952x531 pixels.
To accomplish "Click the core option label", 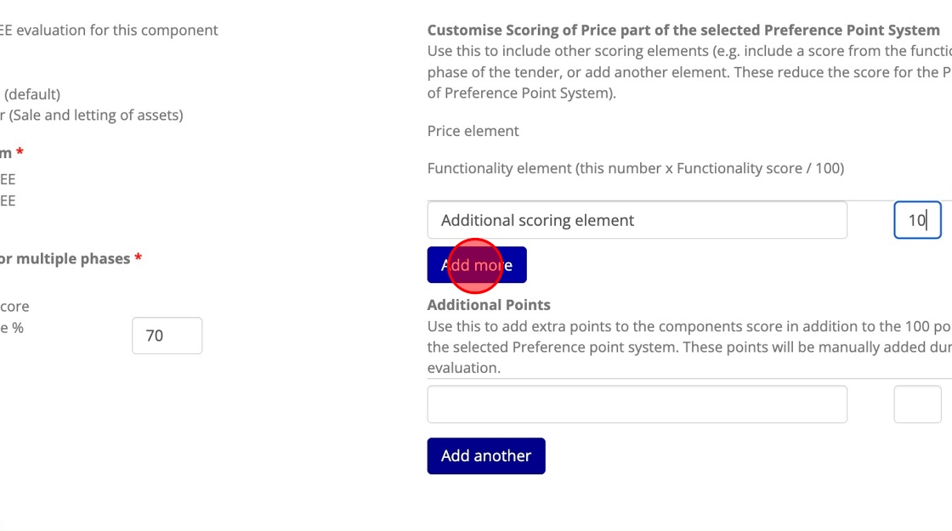I will coord(14,307).
